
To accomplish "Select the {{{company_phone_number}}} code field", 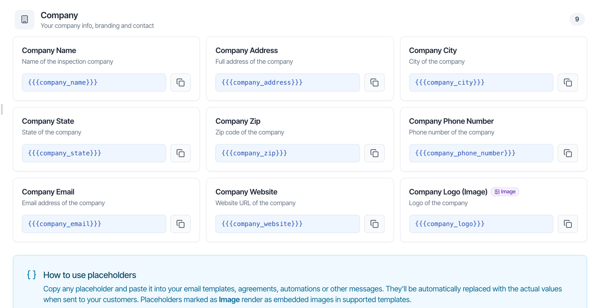I will (x=481, y=153).
